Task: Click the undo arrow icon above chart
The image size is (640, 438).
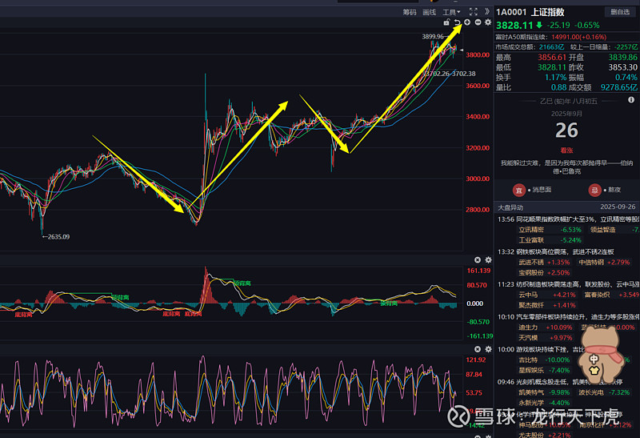Action: [x=457, y=23]
